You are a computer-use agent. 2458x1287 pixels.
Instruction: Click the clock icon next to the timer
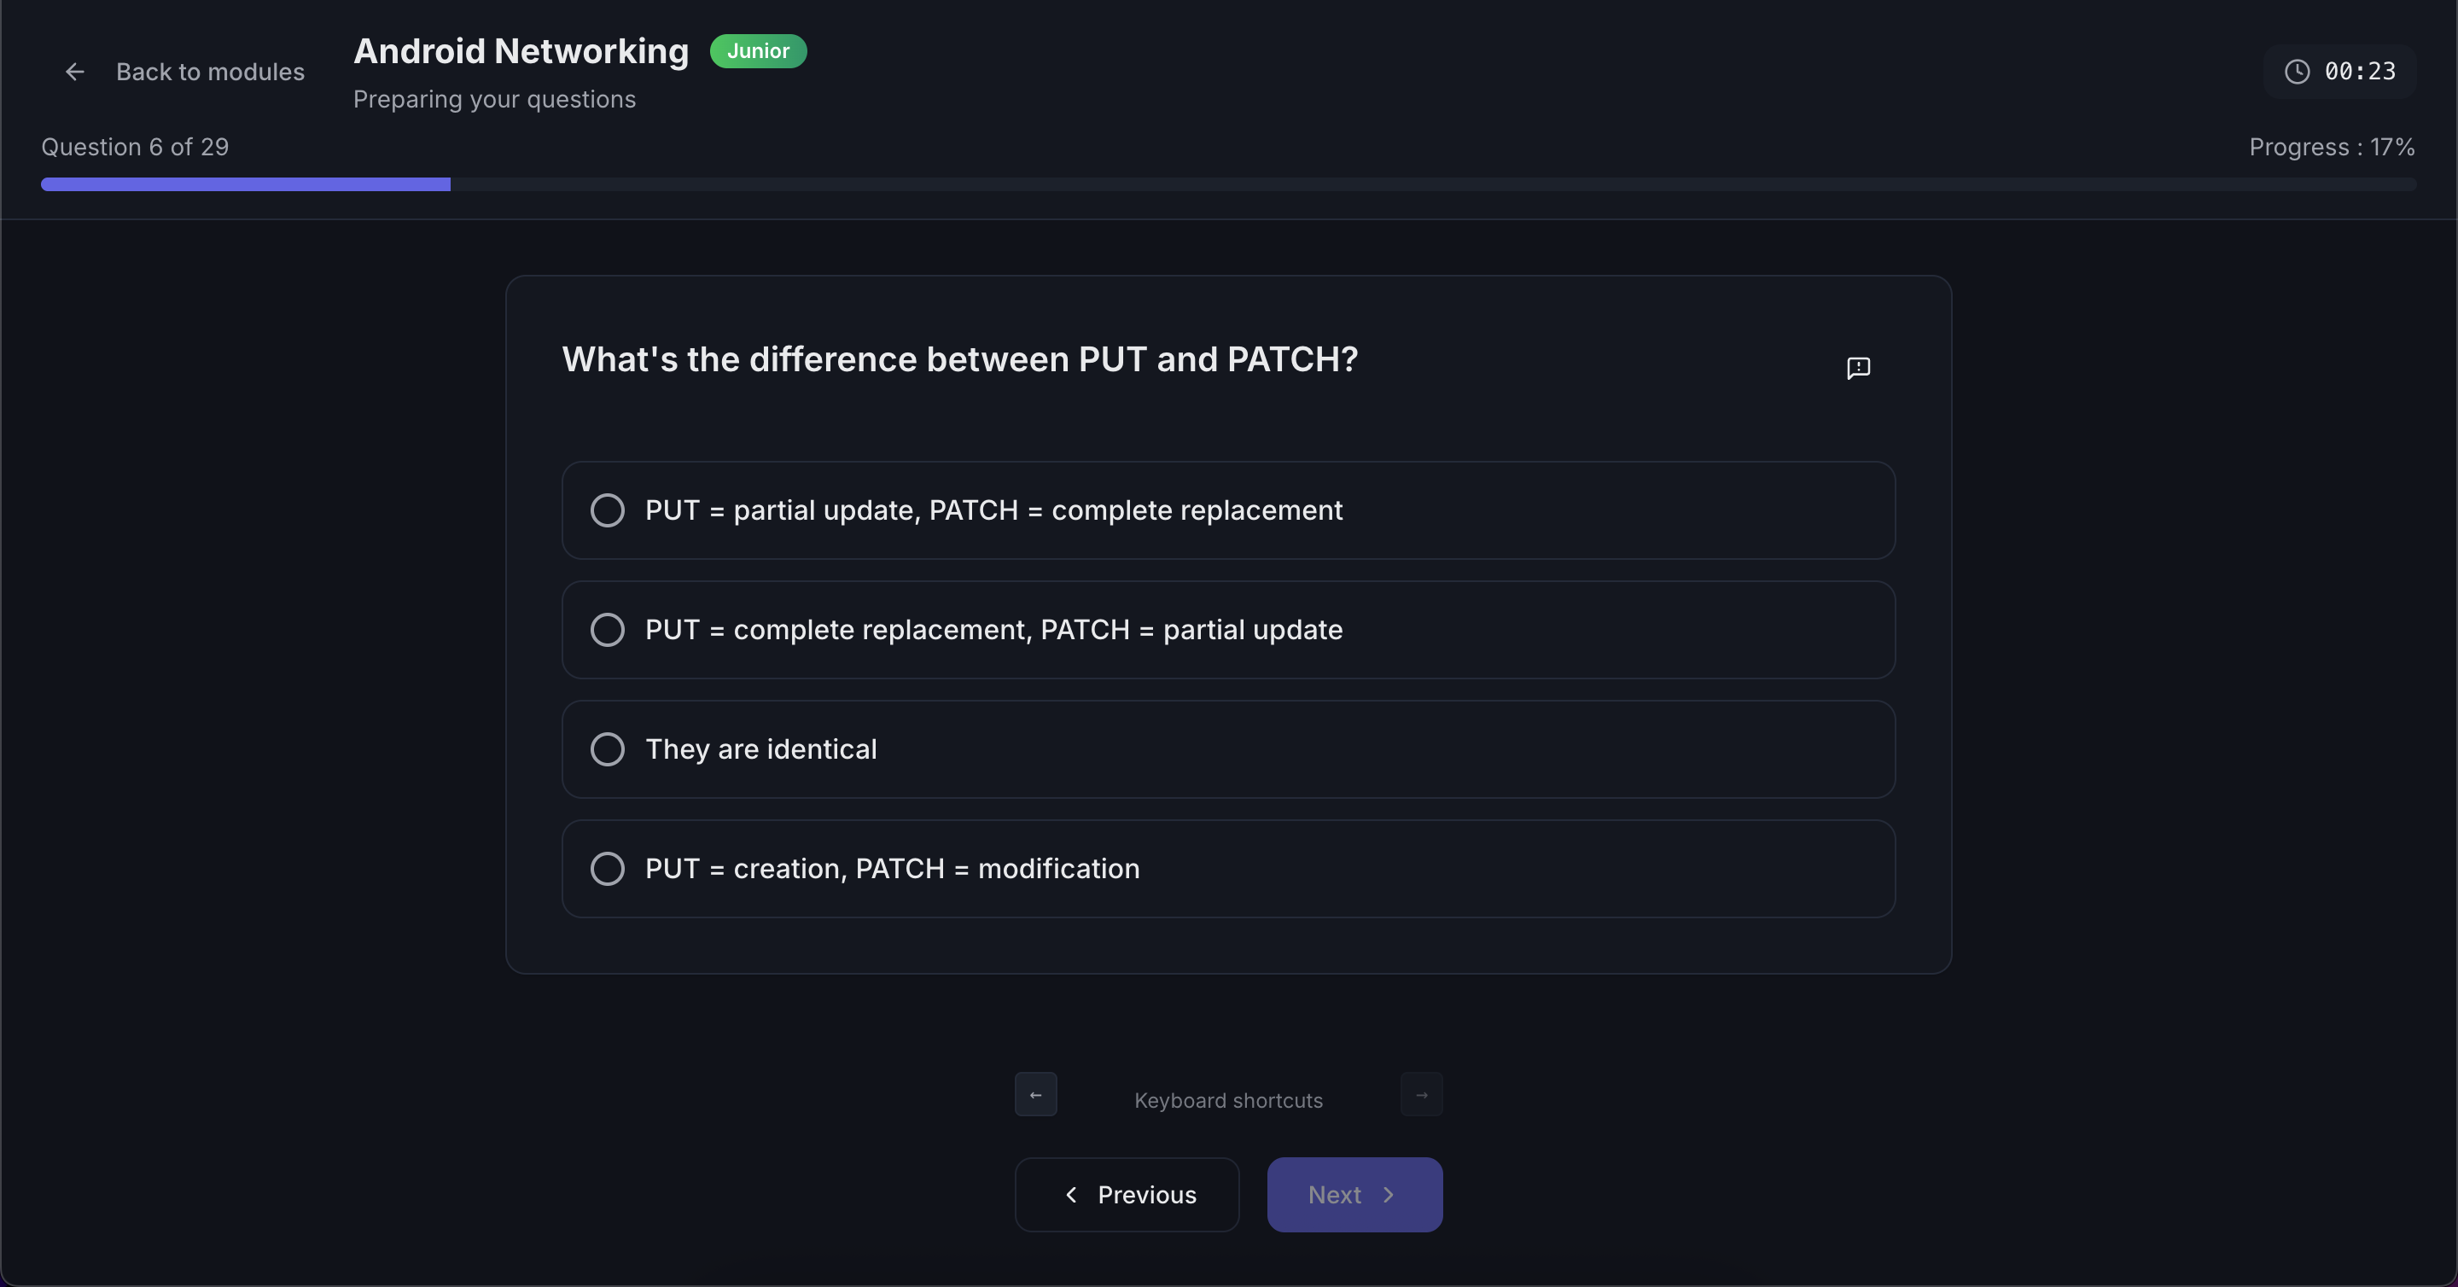[x=2296, y=72]
